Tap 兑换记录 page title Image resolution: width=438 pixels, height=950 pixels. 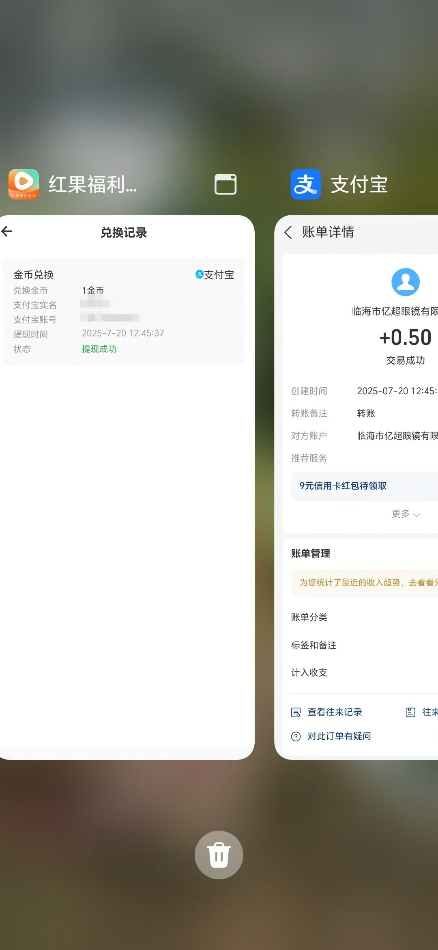coord(124,233)
